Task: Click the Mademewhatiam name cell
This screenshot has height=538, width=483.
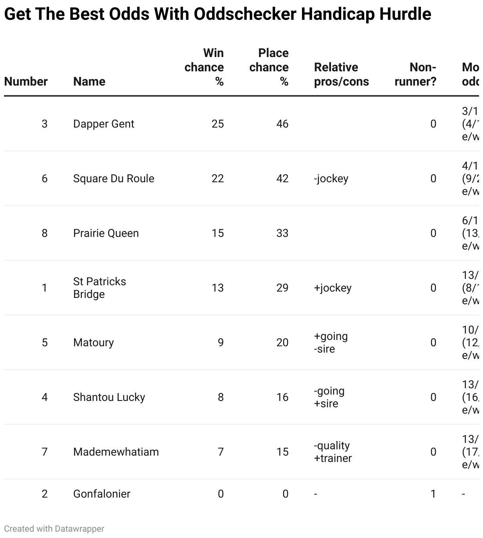Action: click(116, 452)
